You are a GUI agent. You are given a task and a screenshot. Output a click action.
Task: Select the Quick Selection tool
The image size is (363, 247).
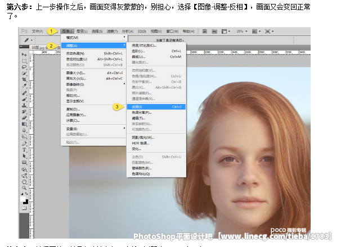click(x=24, y=74)
